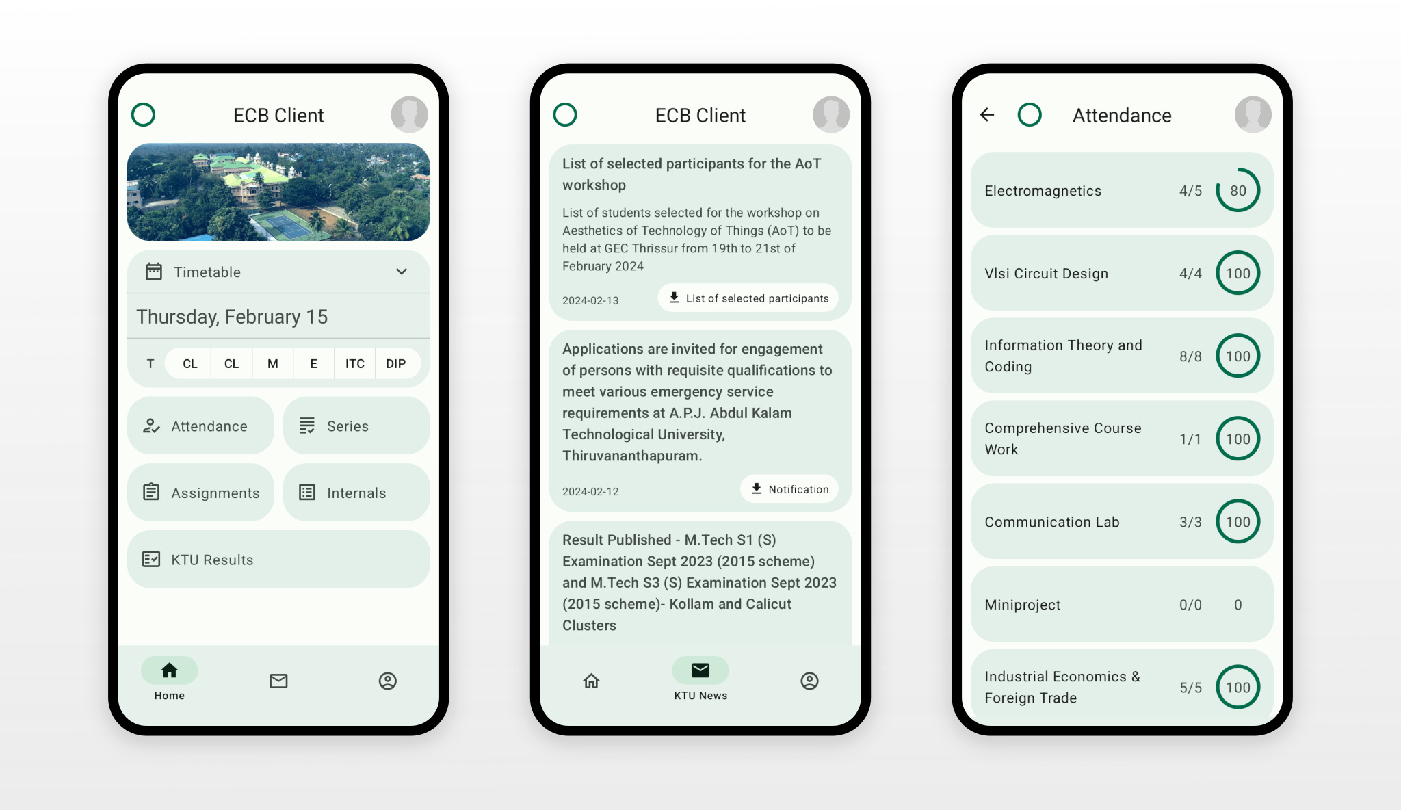Open the Assignments section
Screen dimensions: 1401x810
(202, 493)
